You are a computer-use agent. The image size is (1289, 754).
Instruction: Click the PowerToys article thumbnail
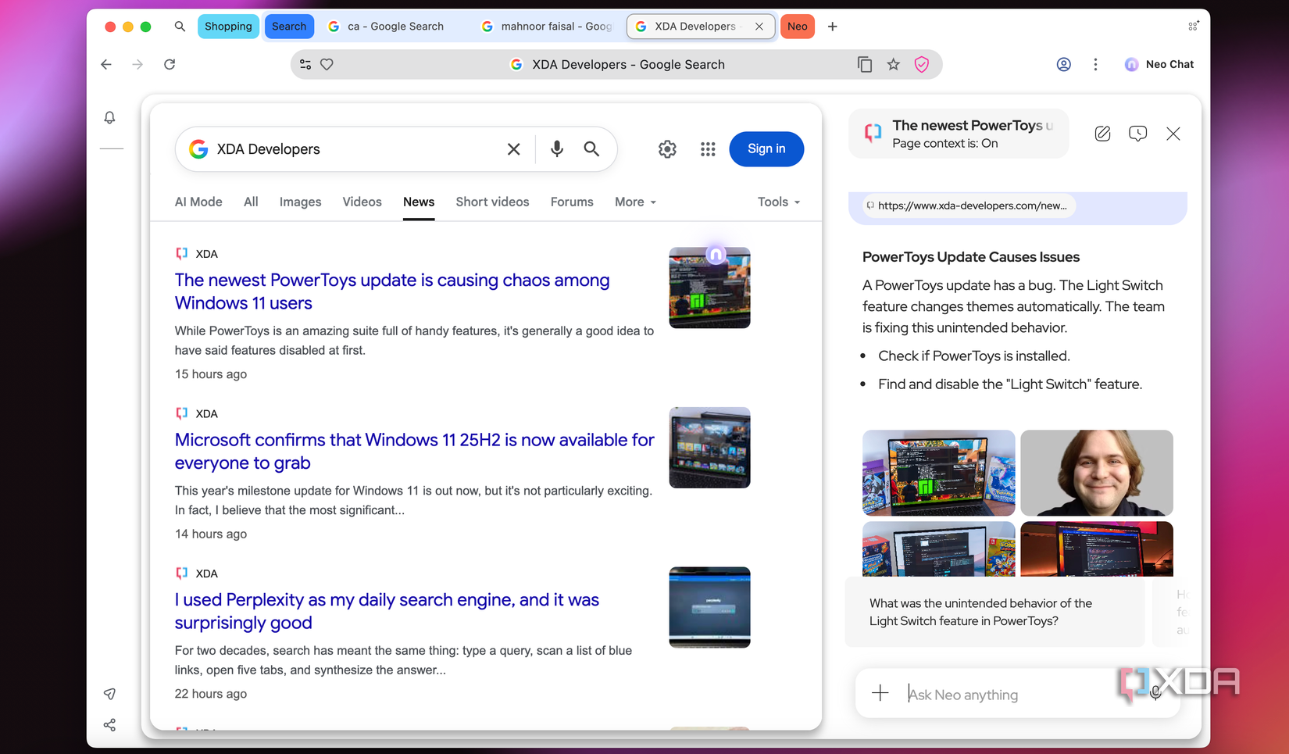coord(709,288)
